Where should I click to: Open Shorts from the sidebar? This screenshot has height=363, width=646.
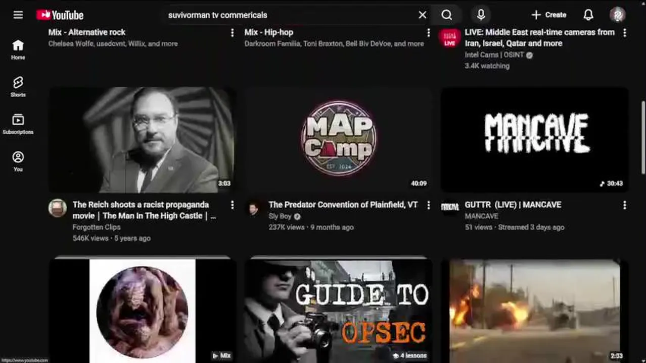click(18, 87)
